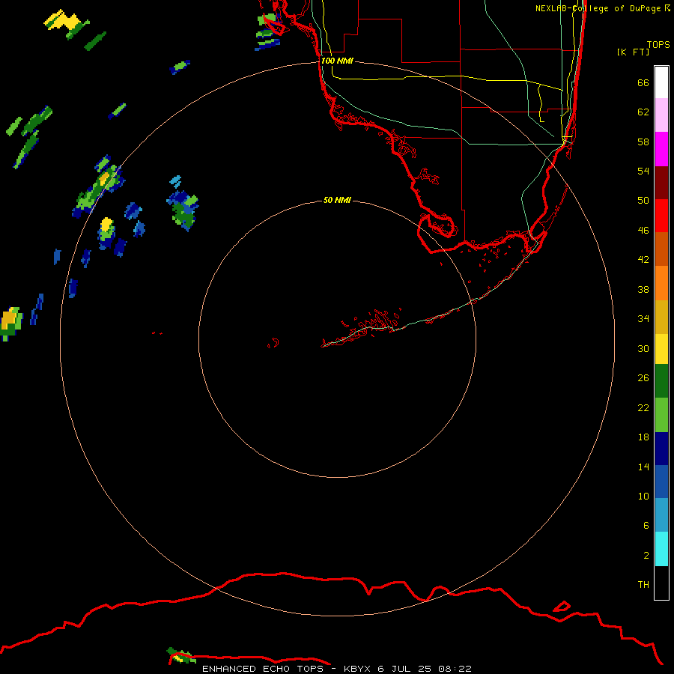This screenshot has width=674, height=674.
Task: Click the "50 NMI" range ring label
Action: tap(337, 200)
